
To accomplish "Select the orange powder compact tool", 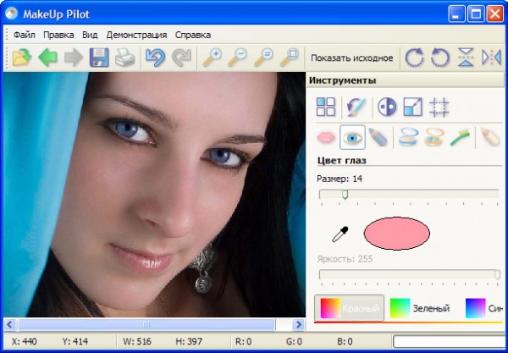I will pyautogui.click(x=434, y=137).
